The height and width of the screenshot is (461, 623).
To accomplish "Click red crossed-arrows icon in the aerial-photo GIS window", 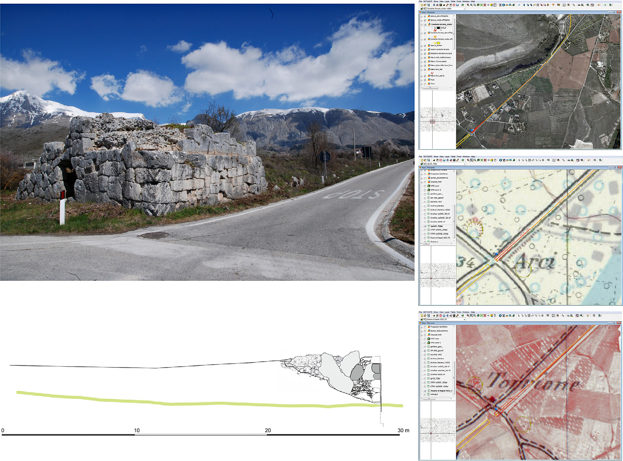I will [x=485, y=5].
